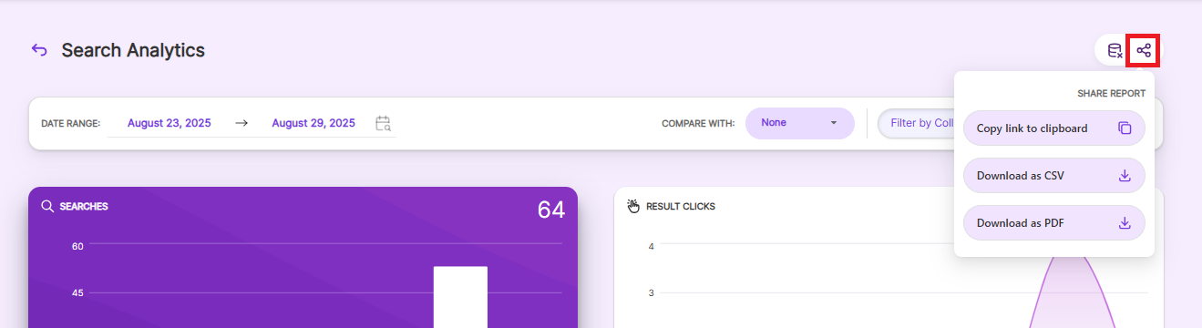Choose Download as PDF
Viewport: 1202px width, 328px height.
[1053, 222]
